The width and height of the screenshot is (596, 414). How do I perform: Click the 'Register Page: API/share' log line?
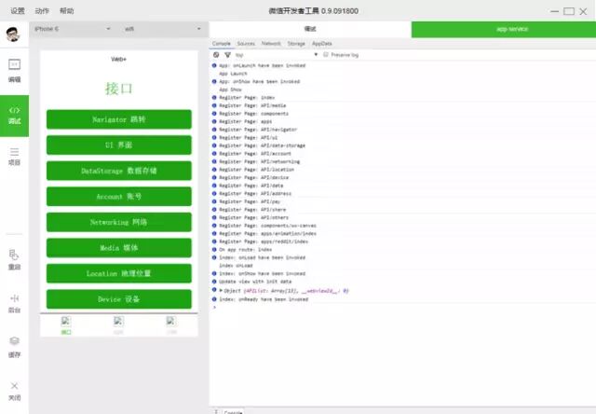coord(252,209)
